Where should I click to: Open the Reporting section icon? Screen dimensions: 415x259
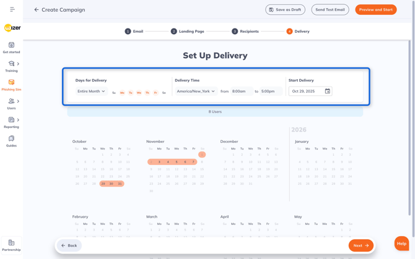click(11, 120)
